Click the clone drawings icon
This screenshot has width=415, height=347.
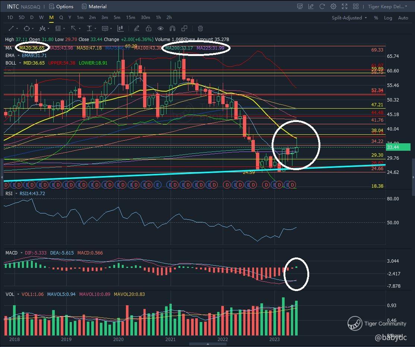point(184,28)
